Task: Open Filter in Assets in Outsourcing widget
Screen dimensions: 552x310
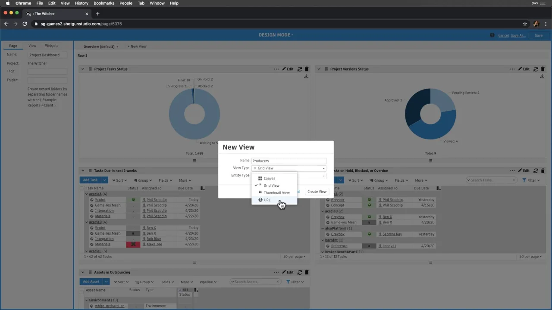Action: [x=295, y=282]
